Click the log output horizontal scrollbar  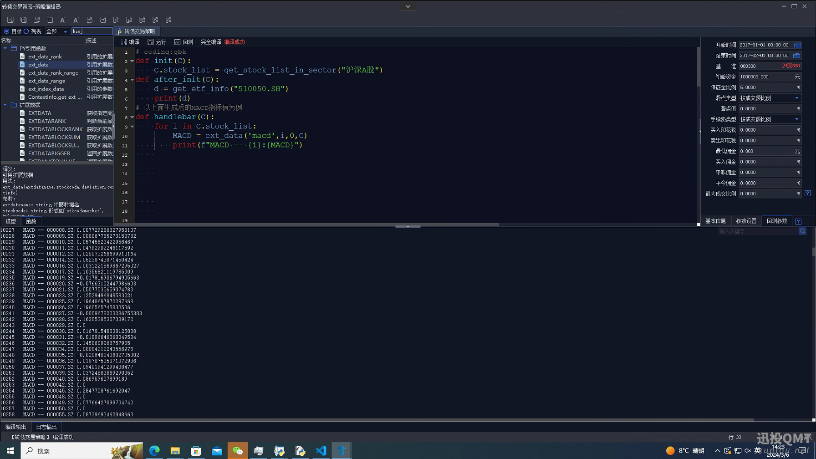[377, 420]
